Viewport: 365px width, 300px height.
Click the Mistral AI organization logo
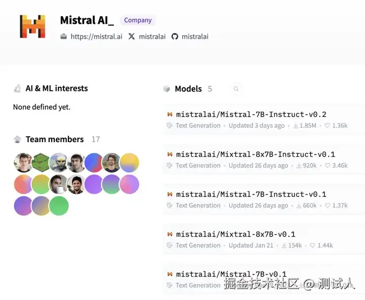point(32,26)
